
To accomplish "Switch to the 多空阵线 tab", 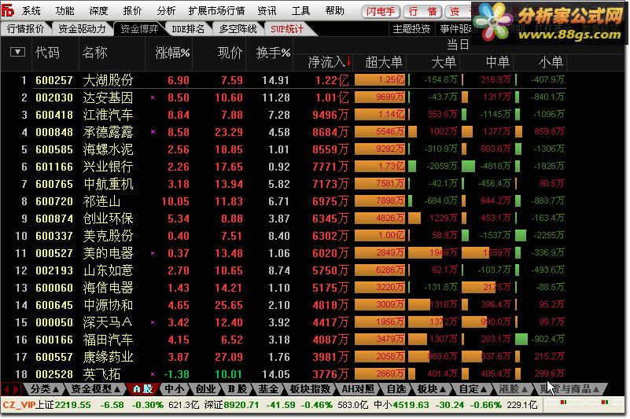I will pyautogui.click(x=238, y=29).
